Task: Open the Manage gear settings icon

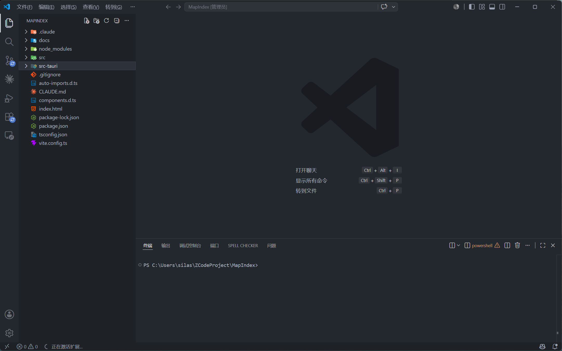Action: pyautogui.click(x=9, y=333)
